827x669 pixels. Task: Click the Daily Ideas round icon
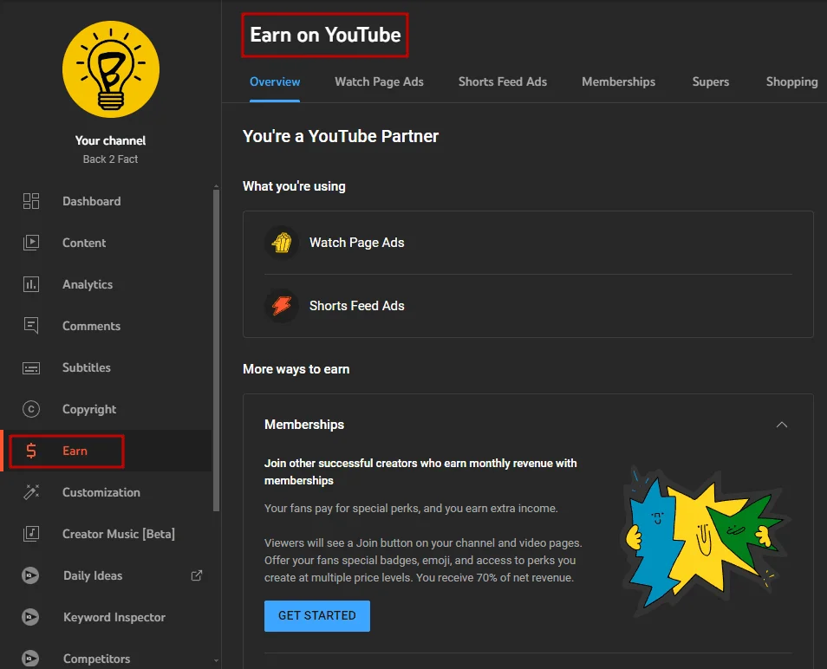pos(30,575)
